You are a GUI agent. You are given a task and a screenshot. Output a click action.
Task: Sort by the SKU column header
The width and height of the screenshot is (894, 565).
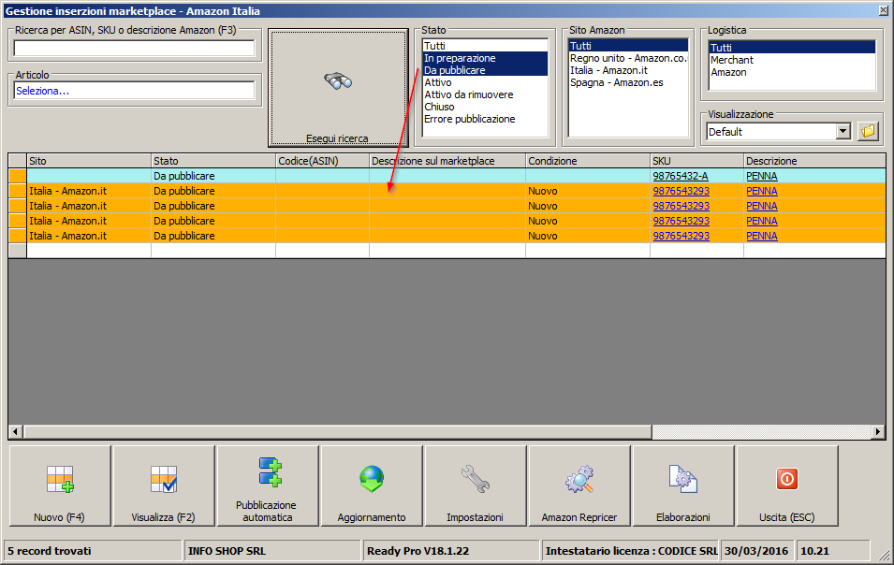[696, 161]
